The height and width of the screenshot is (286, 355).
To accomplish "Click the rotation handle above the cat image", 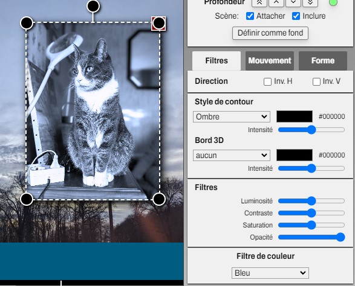I will (x=93, y=6).
